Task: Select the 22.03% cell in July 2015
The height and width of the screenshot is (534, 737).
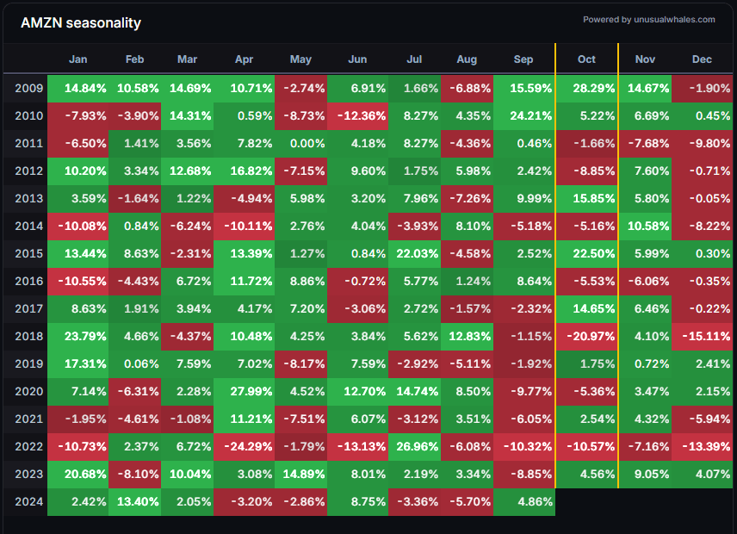Action: tap(413, 253)
